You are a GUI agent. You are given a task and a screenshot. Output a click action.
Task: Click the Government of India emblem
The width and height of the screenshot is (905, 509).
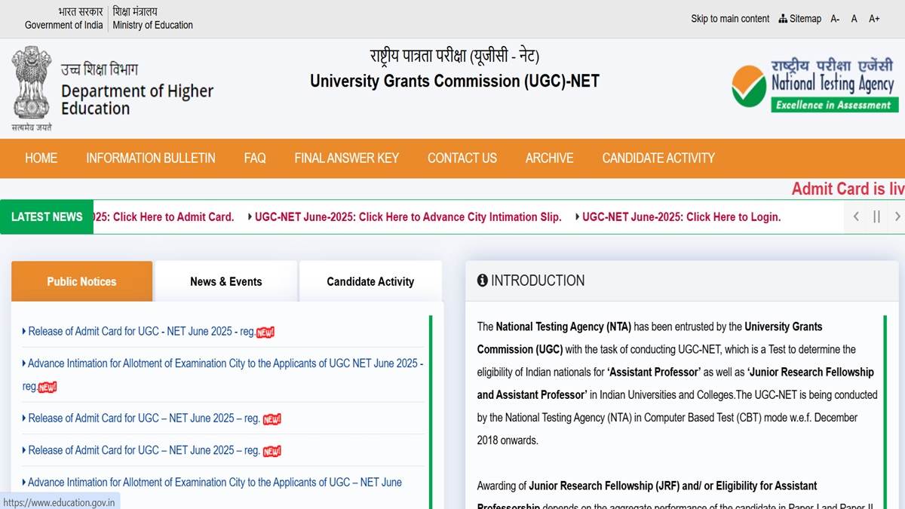[31, 89]
